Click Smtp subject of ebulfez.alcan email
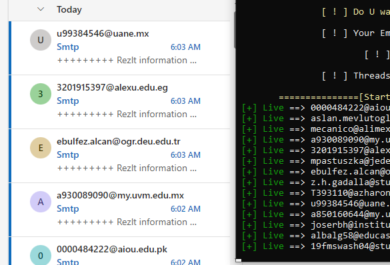This screenshot has width=390, height=265. (x=67, y=154)
